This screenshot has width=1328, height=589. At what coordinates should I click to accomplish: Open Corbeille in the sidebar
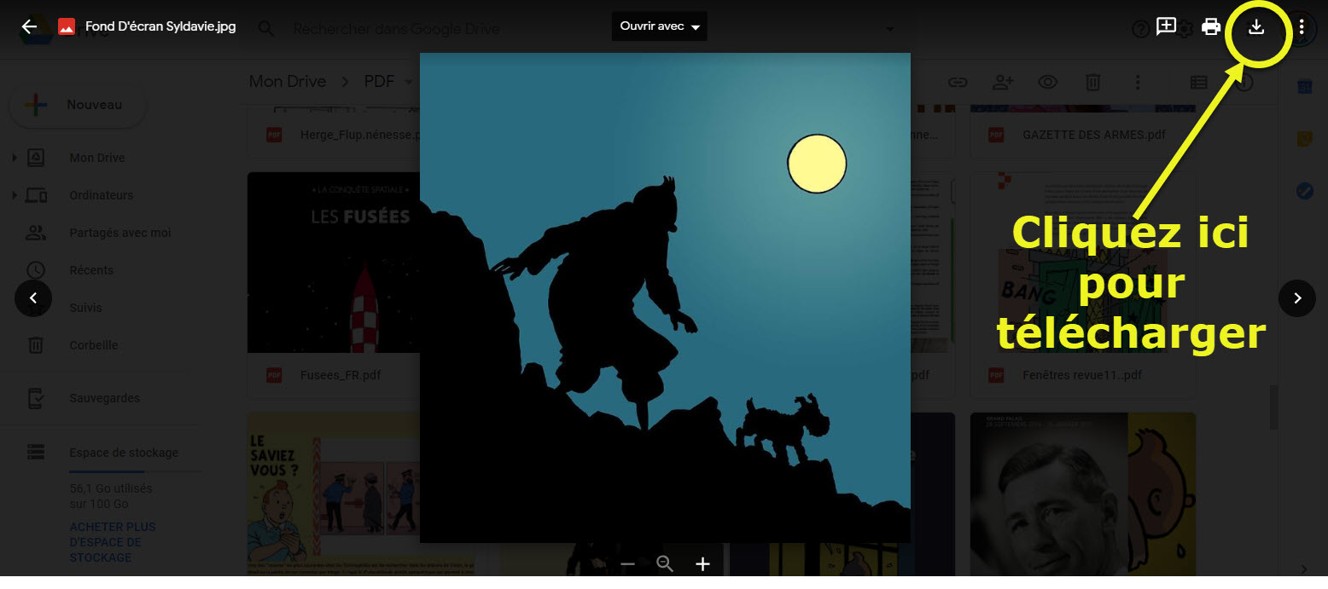pos(93,345)
